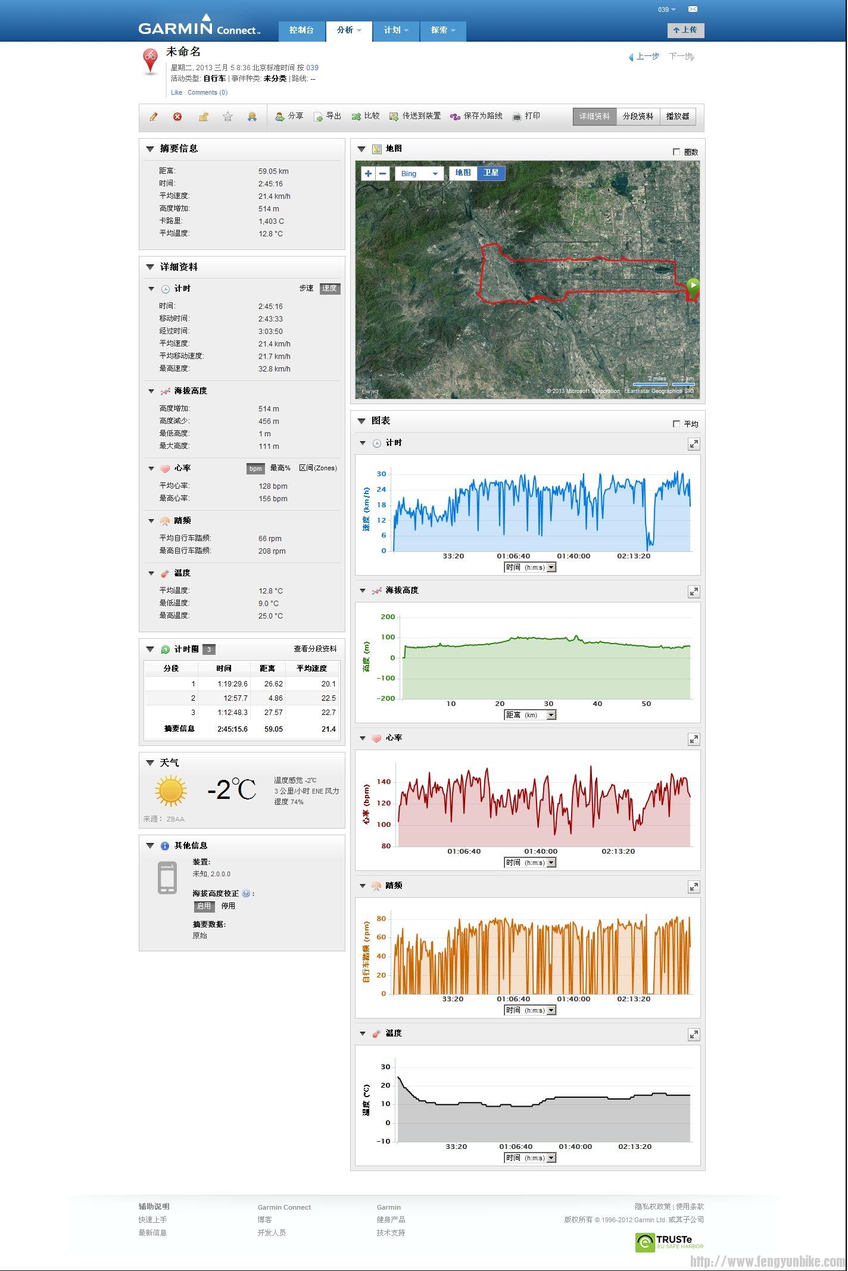The width and height of the screenshot is (848, 1271).
Task: Click 导出 export toolbar item
Action: pos(328,116)
